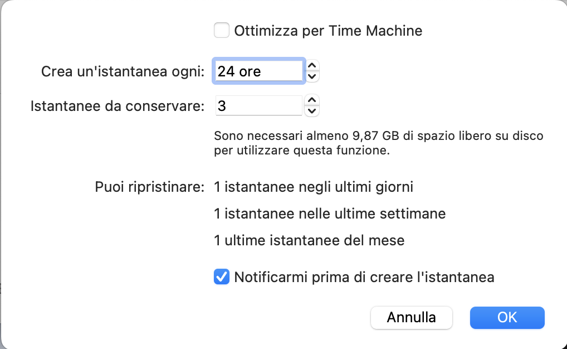Click the Istantanee da conservare label
The width and height of the screenshot is (567, 349).
point(118,105)
